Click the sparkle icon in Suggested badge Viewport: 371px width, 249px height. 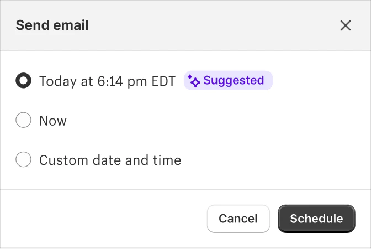[194, 81]
